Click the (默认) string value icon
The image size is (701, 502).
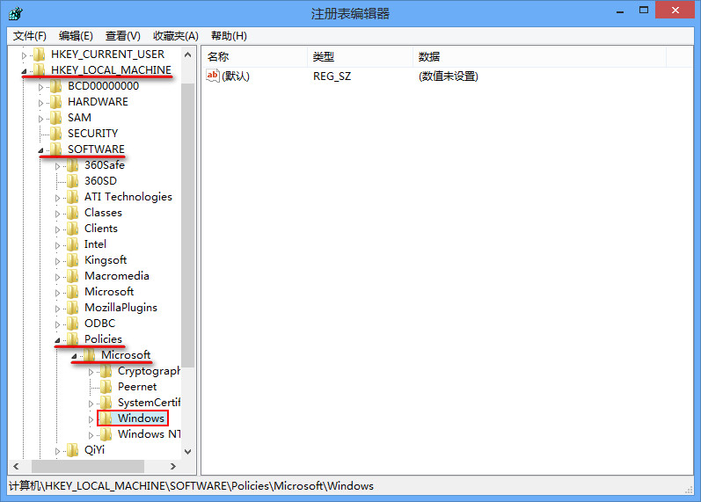(212, 76)
